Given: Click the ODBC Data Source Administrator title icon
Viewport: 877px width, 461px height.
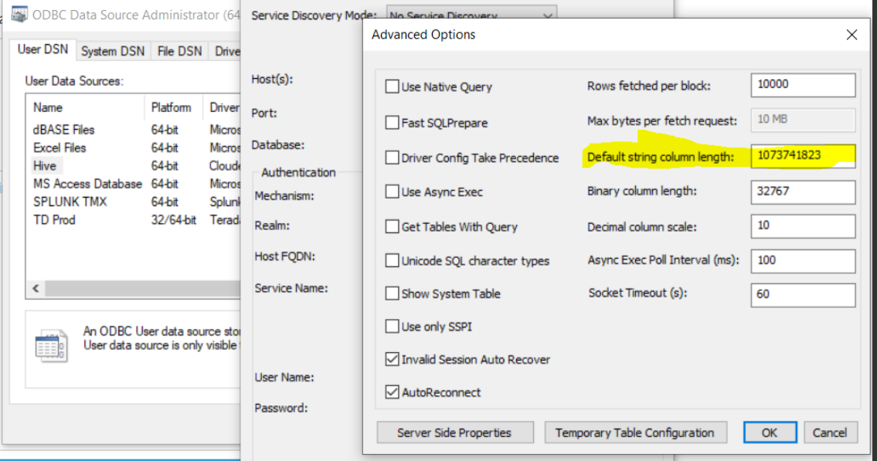Looking at the screenshot, I should (x=19, y=15).
